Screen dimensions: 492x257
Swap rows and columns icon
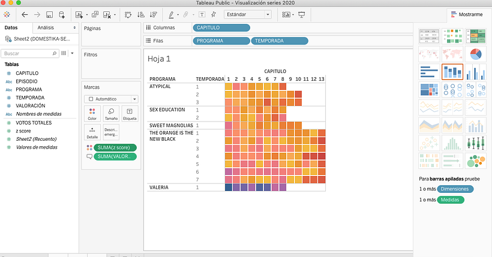point(128,14)
